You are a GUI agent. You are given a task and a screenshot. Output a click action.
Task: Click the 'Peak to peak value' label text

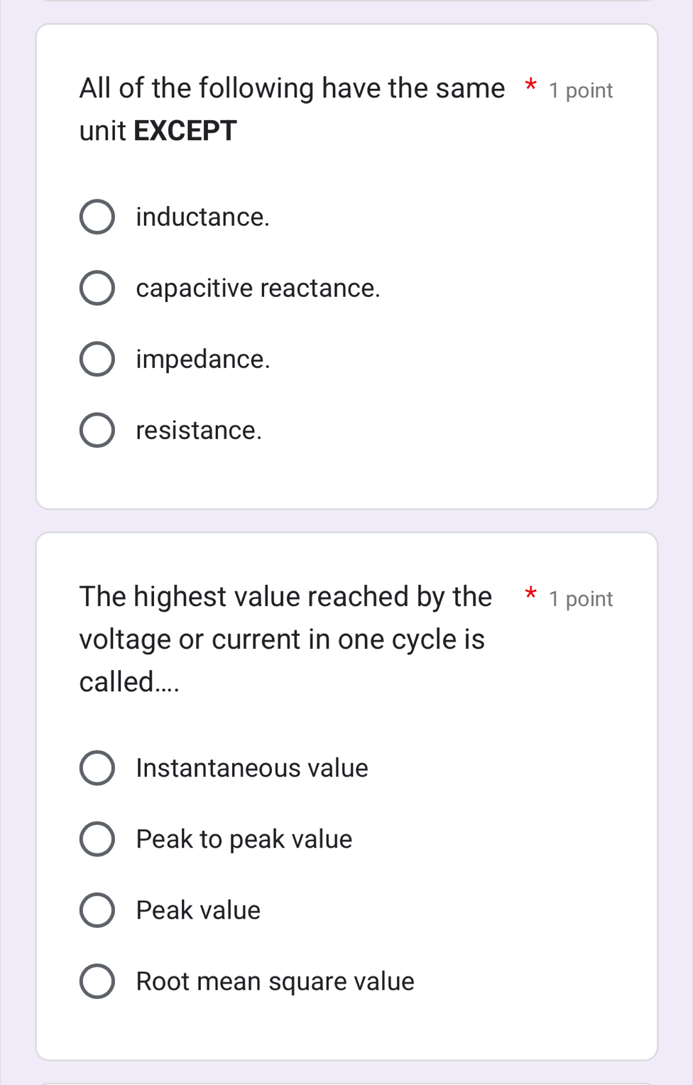[x=244, y=839]
